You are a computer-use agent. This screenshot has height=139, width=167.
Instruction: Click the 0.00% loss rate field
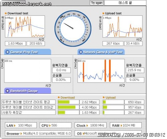[x=61, y=80]
